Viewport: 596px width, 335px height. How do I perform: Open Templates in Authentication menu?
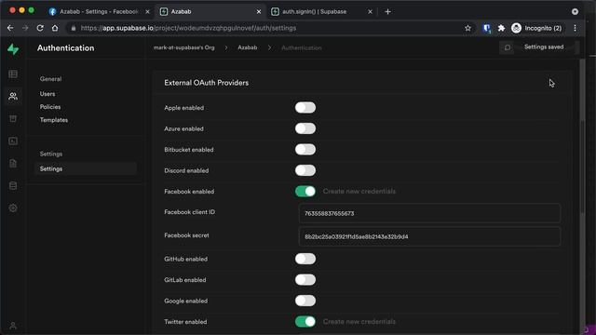pyautogui.click(x=54, y=120)
